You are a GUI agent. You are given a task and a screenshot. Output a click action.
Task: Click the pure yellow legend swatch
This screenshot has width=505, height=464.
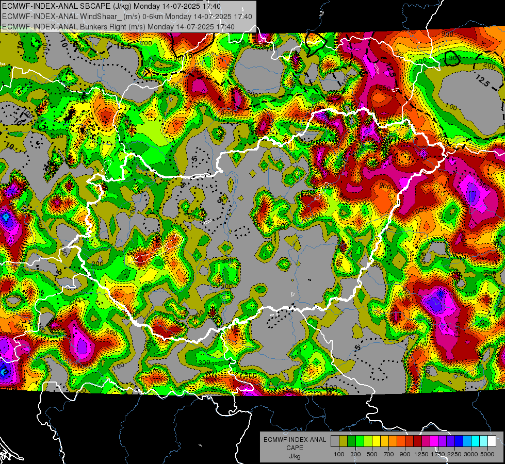(x=376, y=441)
